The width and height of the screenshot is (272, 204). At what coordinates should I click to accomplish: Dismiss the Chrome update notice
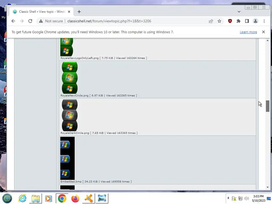coord(263,32)
